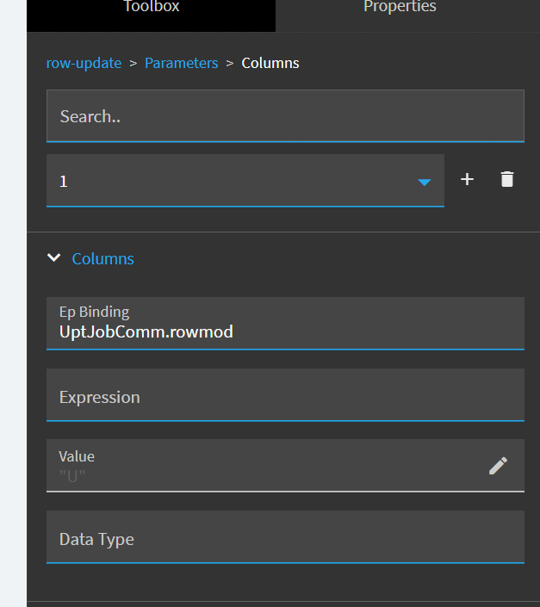Switch to the Properties tab
The width and height of the screenshot is (540, 607).
[400, 8]
